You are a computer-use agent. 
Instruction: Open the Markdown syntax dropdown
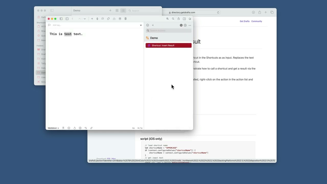pyautogui.click(x=53, y=128)
